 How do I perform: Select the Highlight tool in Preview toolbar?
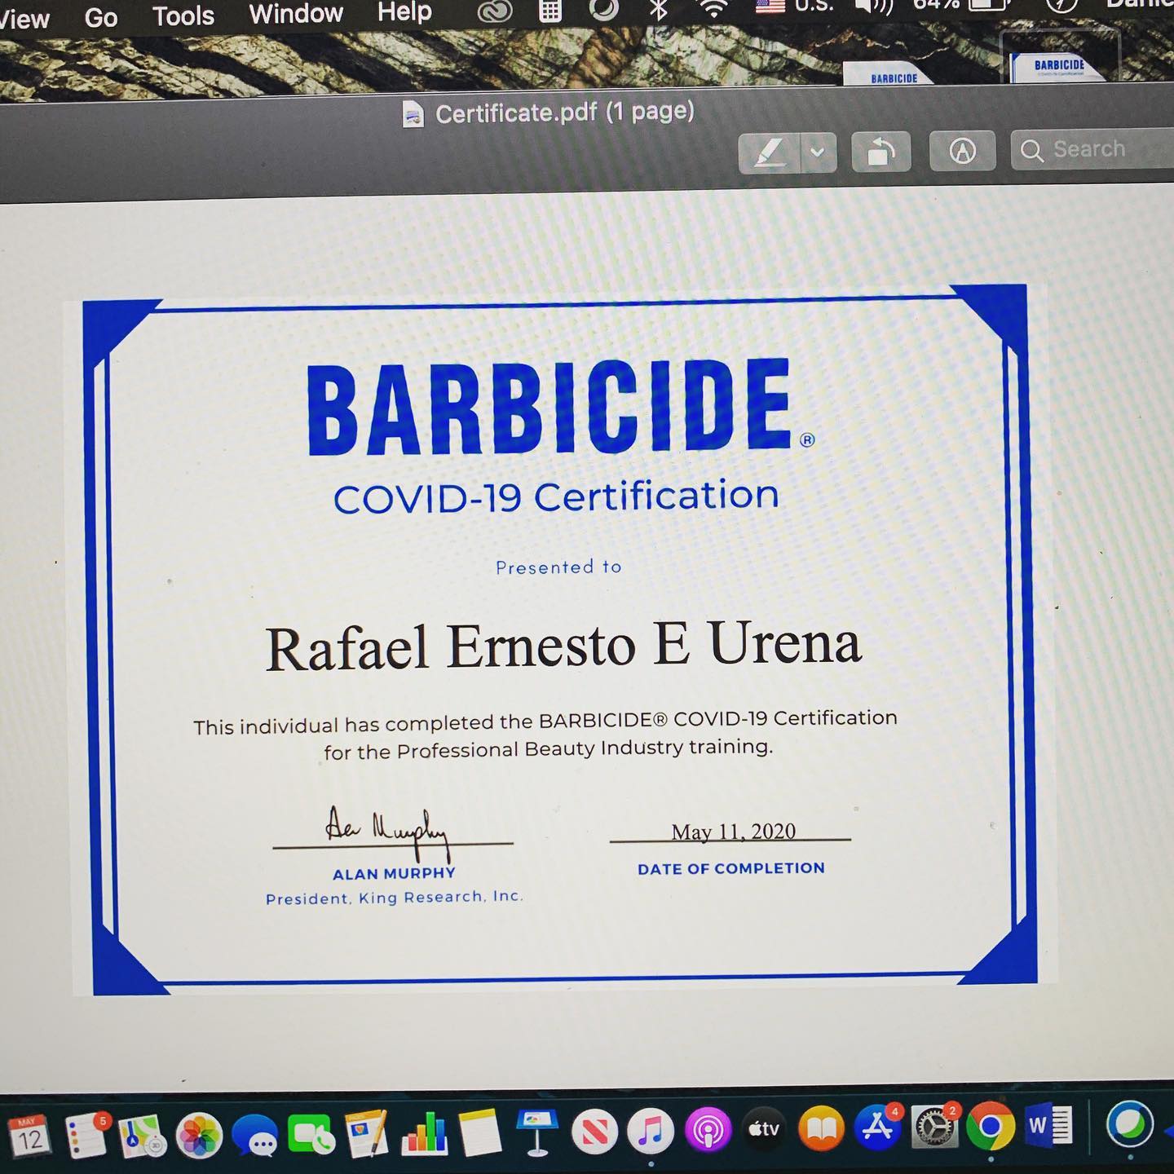[770, 152]
